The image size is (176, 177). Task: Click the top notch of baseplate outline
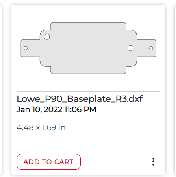click(88, 26)
